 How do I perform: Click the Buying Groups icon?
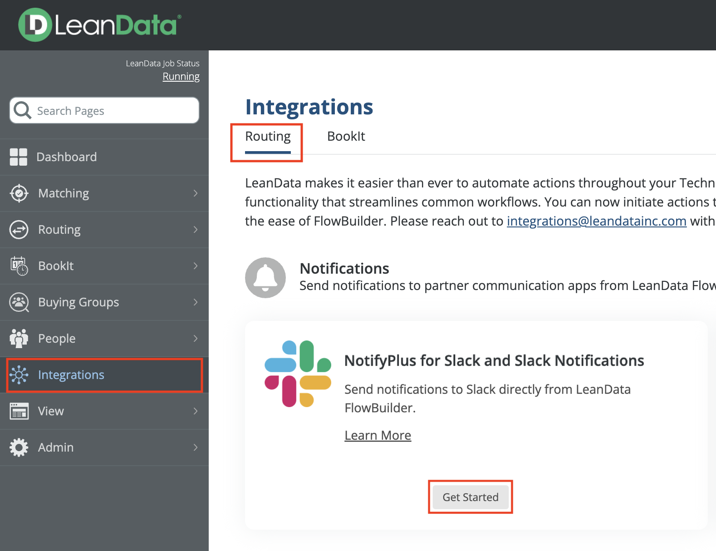pyautogui.click(x=19, y=302)
